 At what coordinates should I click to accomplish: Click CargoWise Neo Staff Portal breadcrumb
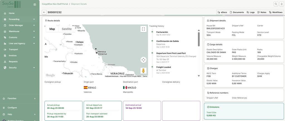pyautogui.click(x=55, y=4)
